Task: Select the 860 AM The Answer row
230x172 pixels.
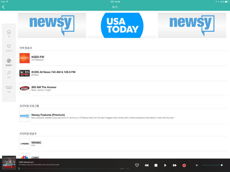Action: (x=123, y=88)
